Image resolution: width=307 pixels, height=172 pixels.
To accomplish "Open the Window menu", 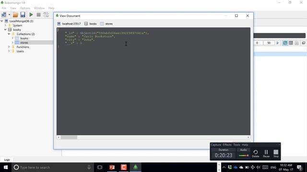I will (39, 8).
